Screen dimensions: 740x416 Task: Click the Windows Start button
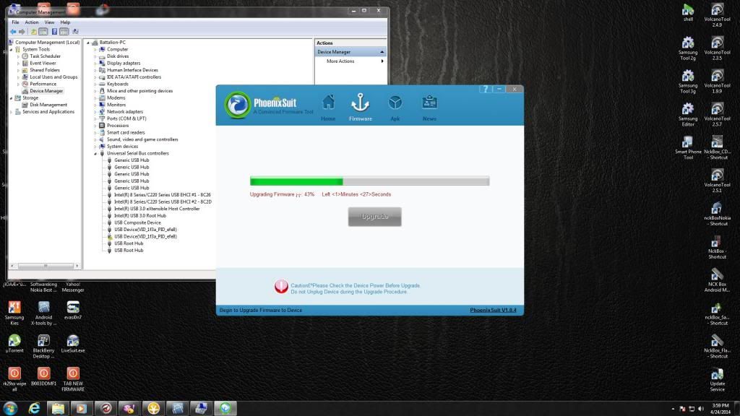point(10,408)
